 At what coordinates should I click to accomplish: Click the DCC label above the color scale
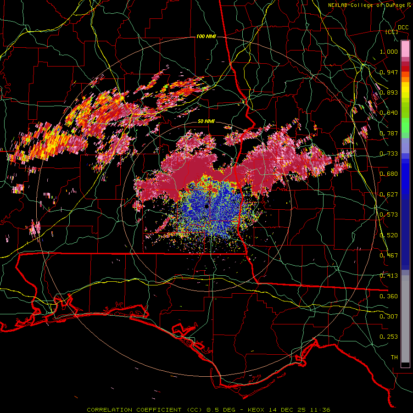403,27
